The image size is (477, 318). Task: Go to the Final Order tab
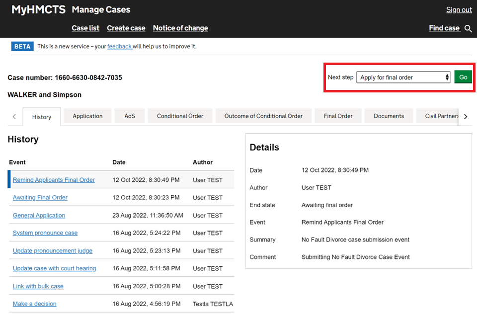[x=338, y=116]
